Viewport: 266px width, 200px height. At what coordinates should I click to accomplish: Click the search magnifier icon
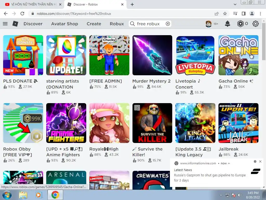[x=132, y=24]
